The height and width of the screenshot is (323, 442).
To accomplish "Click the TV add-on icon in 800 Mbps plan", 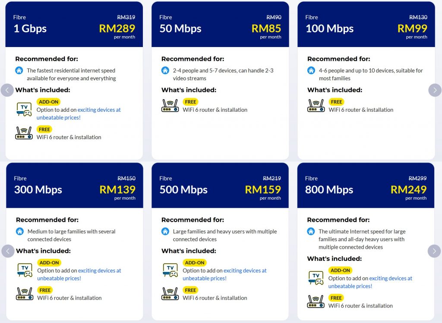I will pos(316,278).
